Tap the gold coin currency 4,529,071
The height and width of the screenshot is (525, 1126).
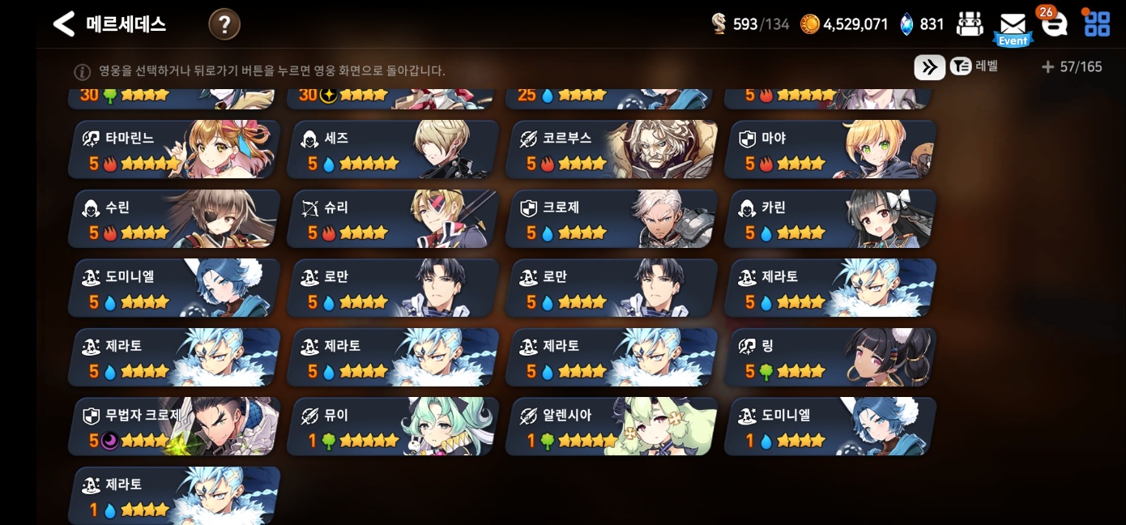[x=810, y=24]
